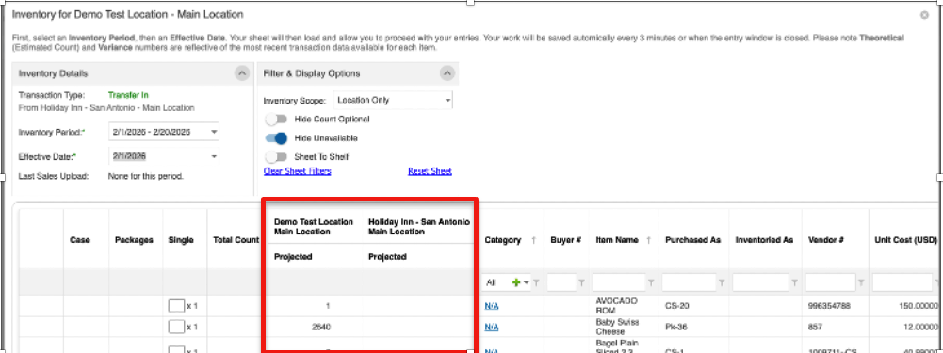
Task: Click the 12.00000 unit cost cell
Action: 920,327
